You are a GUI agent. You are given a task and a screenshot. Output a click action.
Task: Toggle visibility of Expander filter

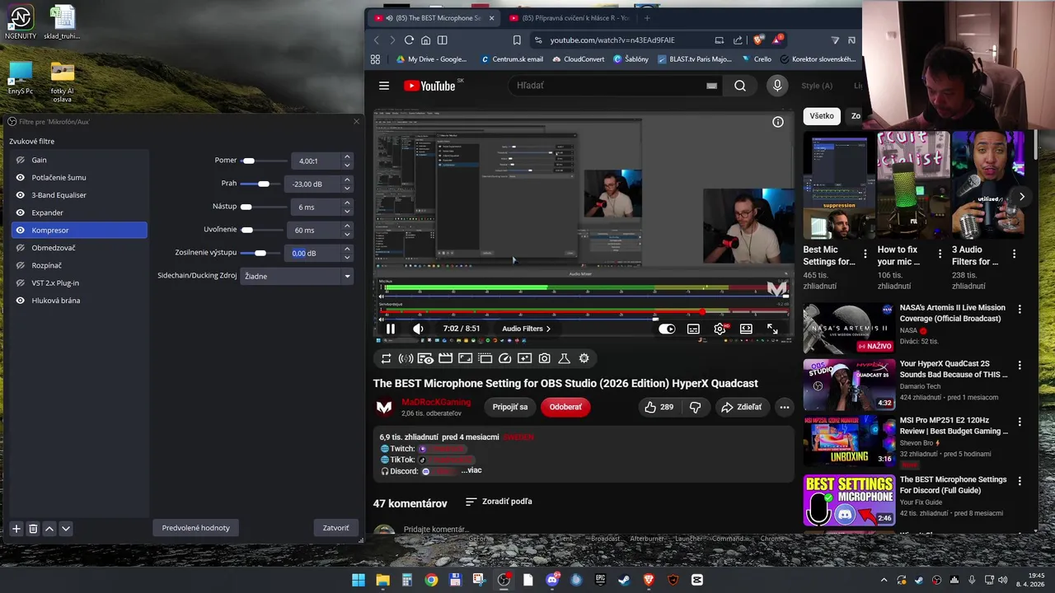click(x=21, y=212)
